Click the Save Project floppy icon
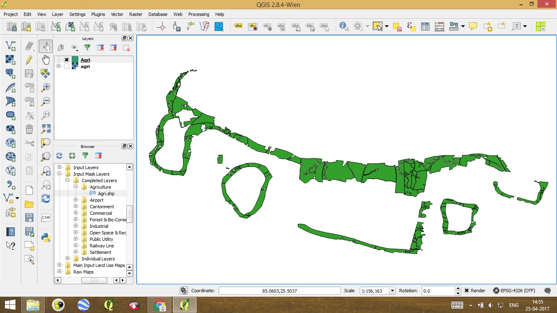The height and width of the screenshot is (313, 557). pos(29,218)
